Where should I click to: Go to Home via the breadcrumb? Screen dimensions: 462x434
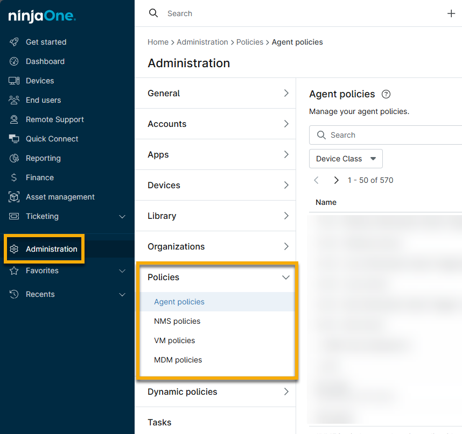pyautogui.click(x=158, y=42)
